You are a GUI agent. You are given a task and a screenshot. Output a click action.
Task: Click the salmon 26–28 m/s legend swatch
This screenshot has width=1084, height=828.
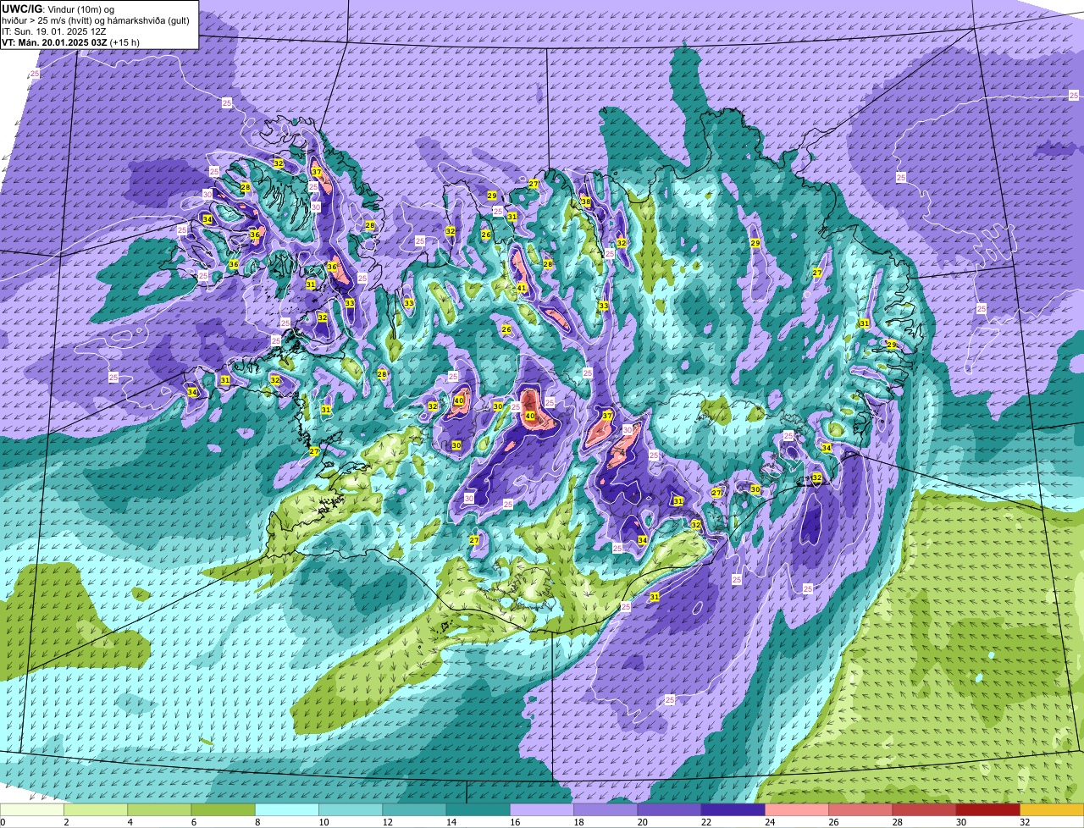pos(860,809)
